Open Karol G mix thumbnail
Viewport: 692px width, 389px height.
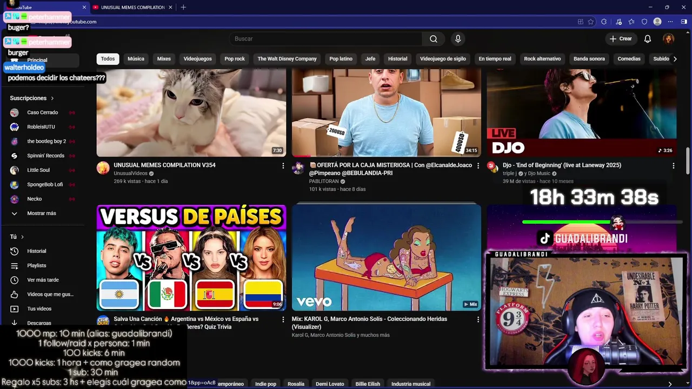pyautogui.click(x=387, y=258)
